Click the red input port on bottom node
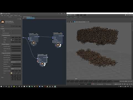This screenshot has height=100, width=133. pos(37,61)
